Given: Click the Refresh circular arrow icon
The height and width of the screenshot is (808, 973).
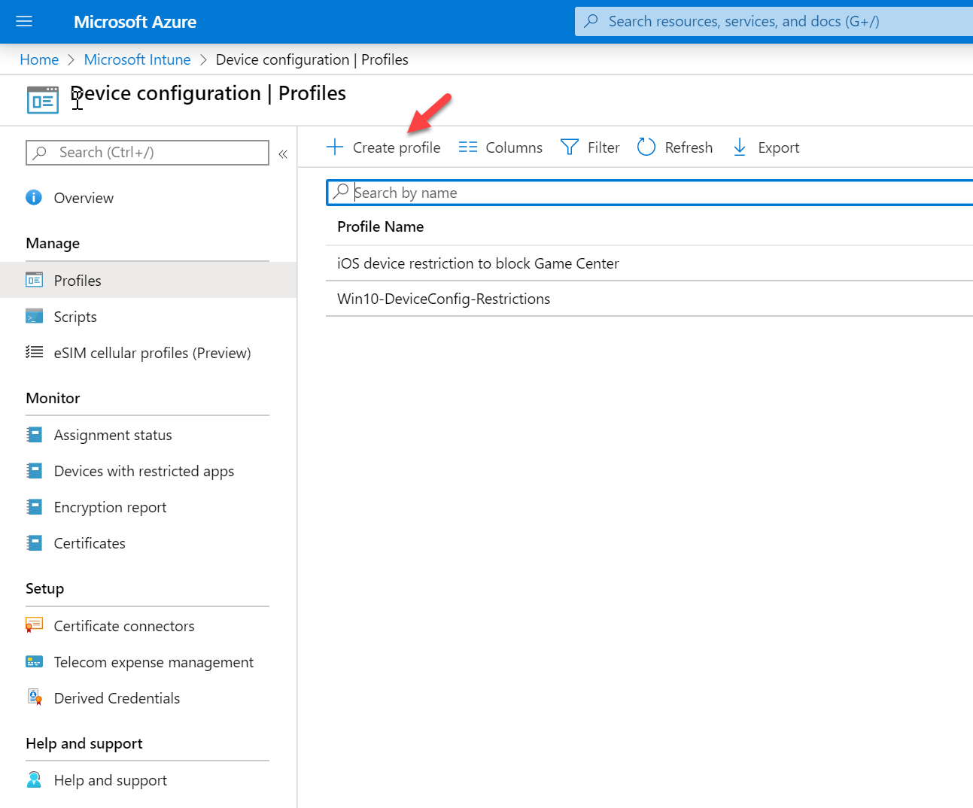Looking at the screenshot, I should 646,147.
